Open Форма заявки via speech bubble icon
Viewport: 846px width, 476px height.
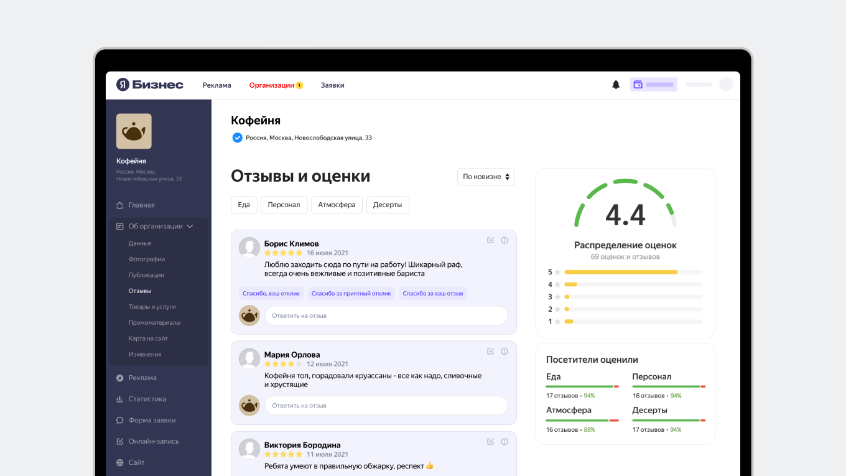[x=121, y=420]
